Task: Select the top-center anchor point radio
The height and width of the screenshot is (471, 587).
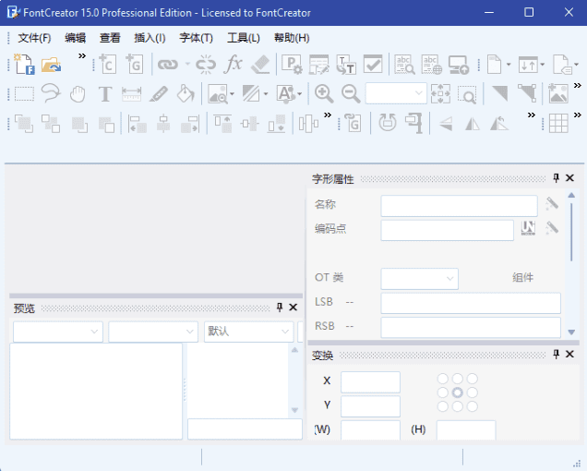Action: pyautogui.click(x=458, y=379)
